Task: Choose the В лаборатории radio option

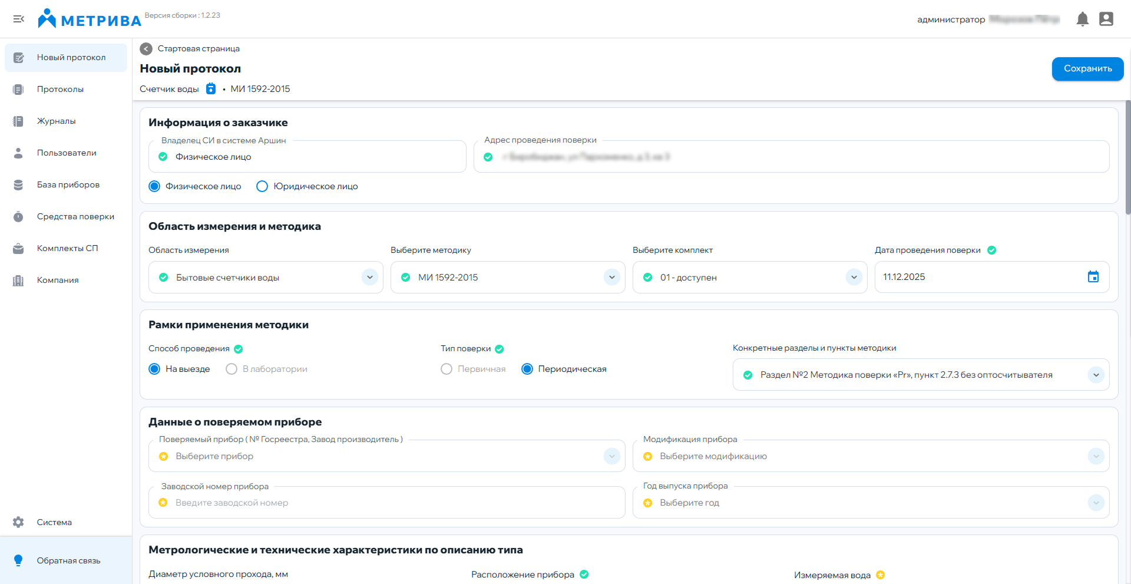Action: point(232,369)
